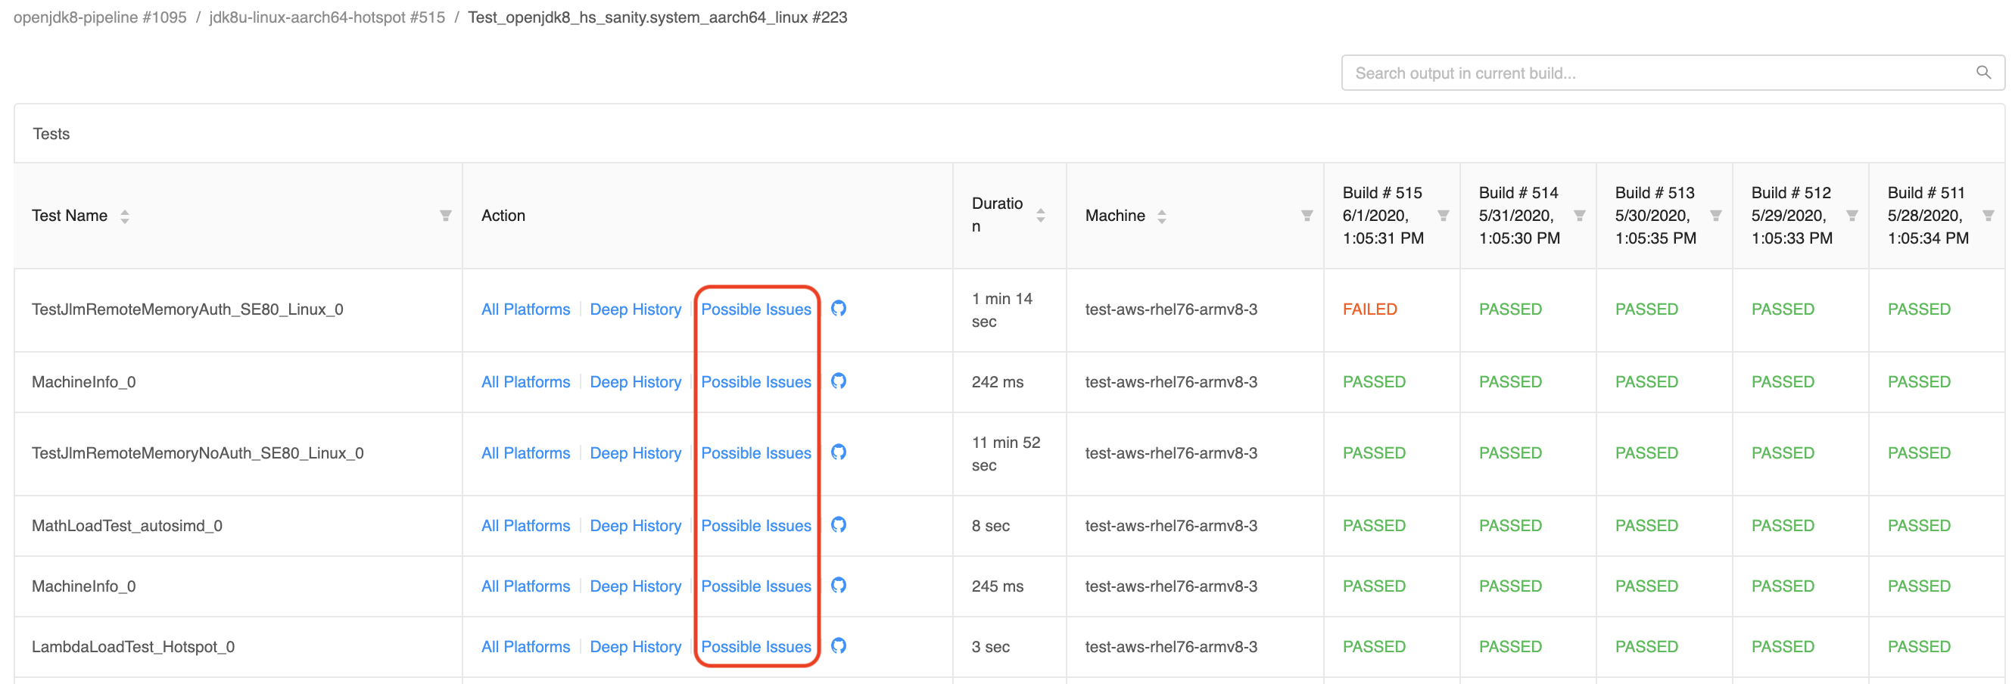Screen dimensions: 2012x684
Task: Open Deep History for TestJlmRemoteMemoryAuth_SE80_Linux_0
Action: pyautogui.click(x=636, y=309)
